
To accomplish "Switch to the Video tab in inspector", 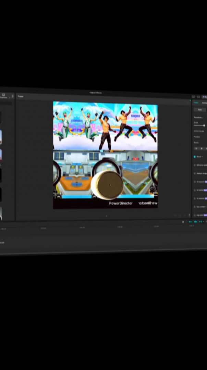I will pyautogui.click(x=196, y=102).
